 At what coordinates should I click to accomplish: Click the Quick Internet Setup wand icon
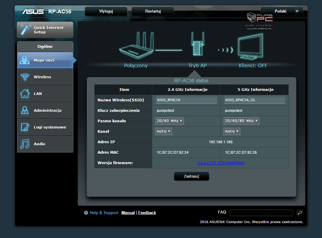(x=25, y=30)
